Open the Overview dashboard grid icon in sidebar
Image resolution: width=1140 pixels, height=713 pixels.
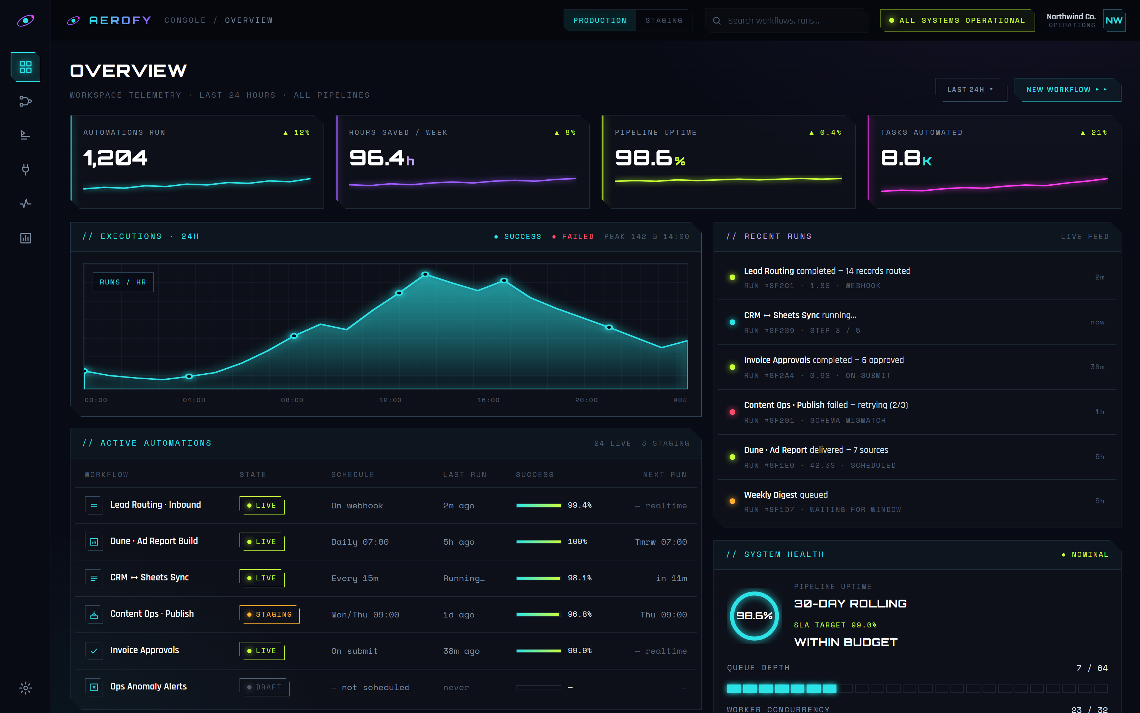25,67
